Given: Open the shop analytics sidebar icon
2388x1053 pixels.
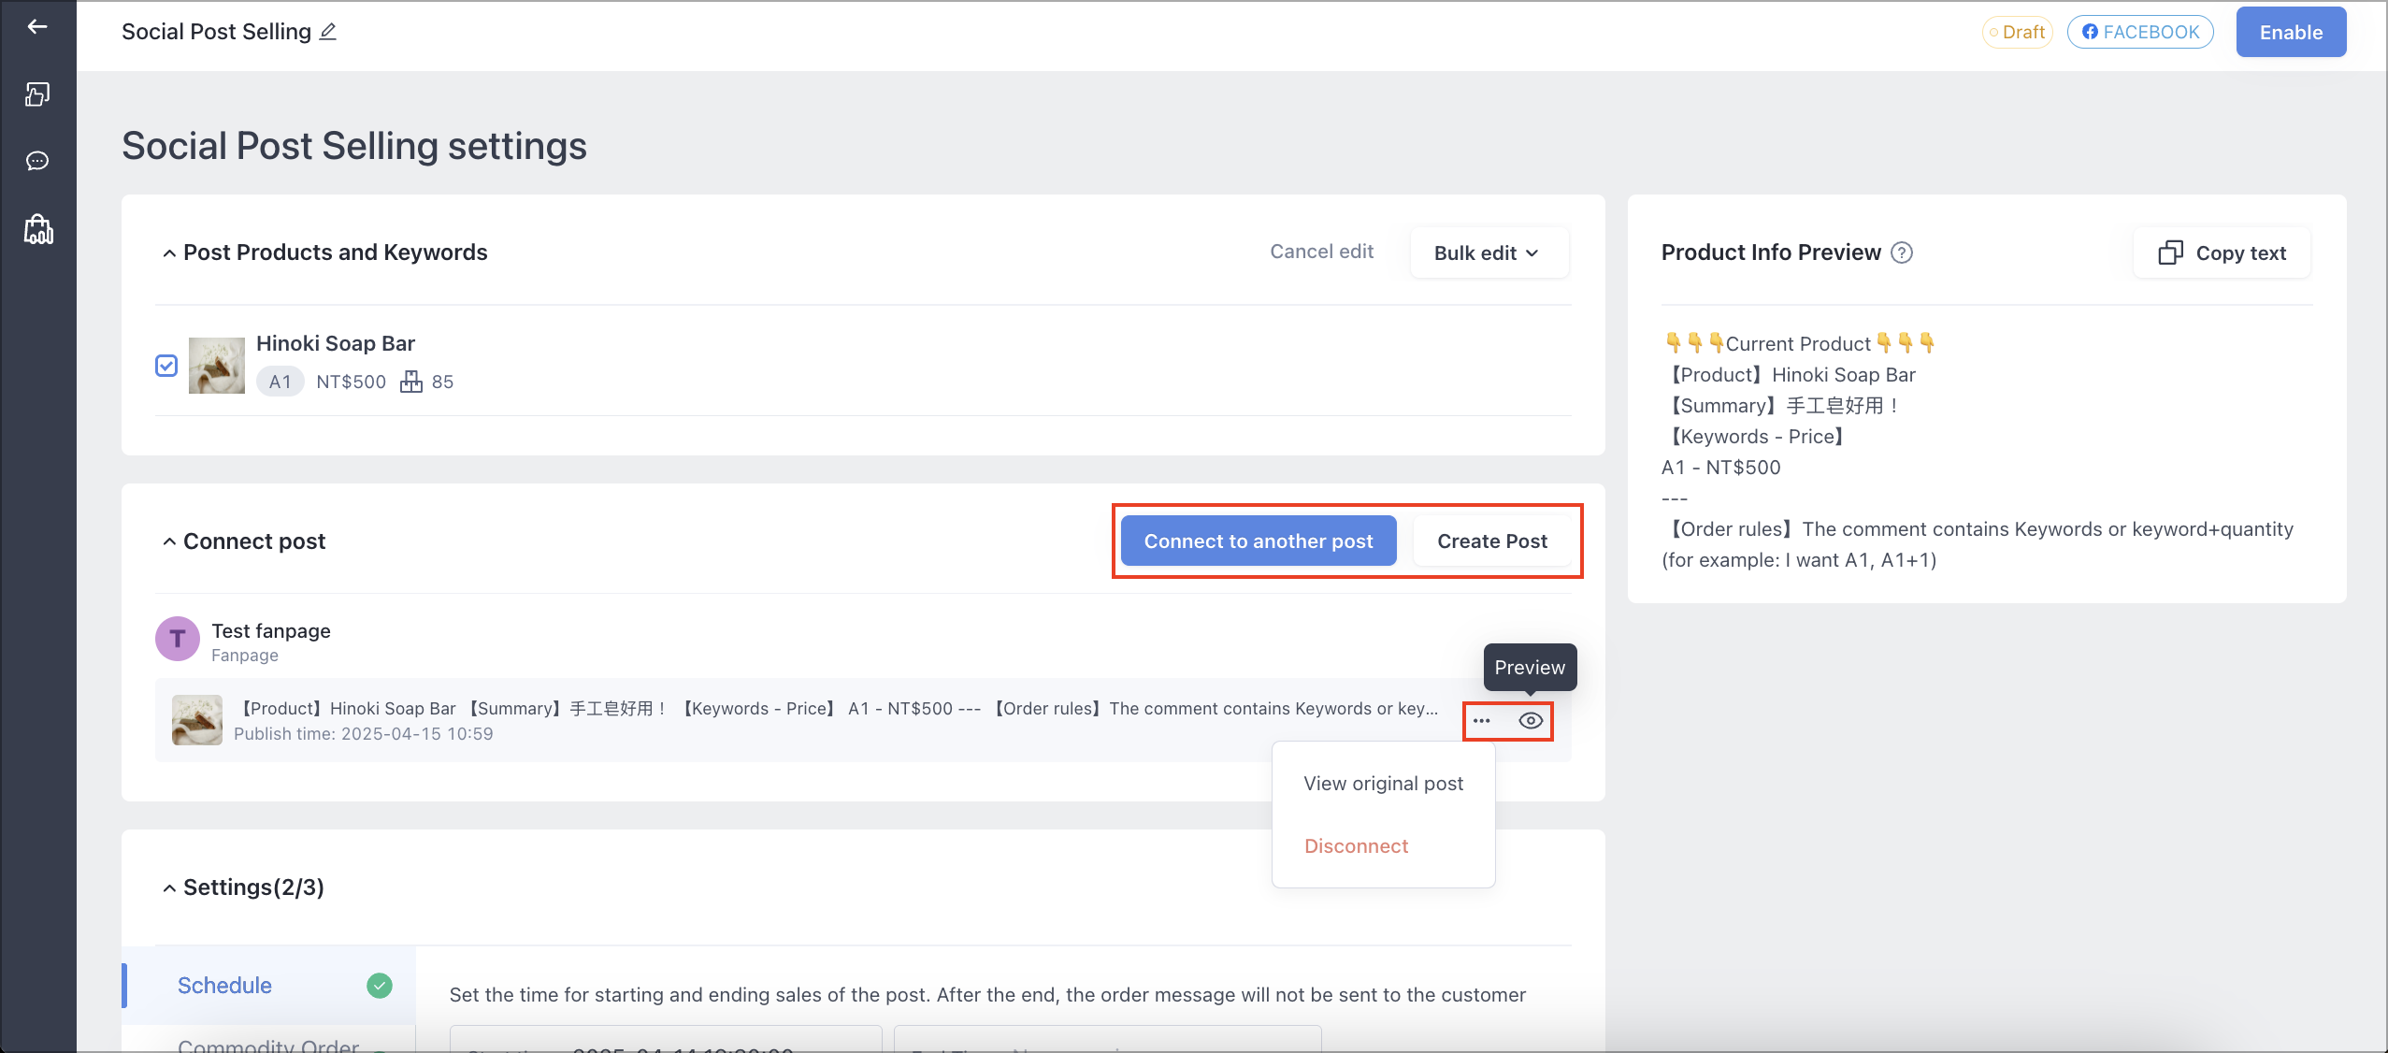Looking at the screenshot, I should click(38, 229).
